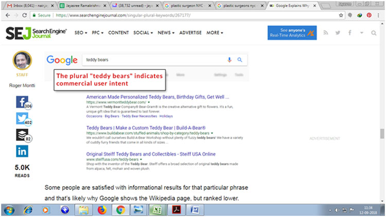
Task: Click Roger Montti author avatar
Action: 22,61
